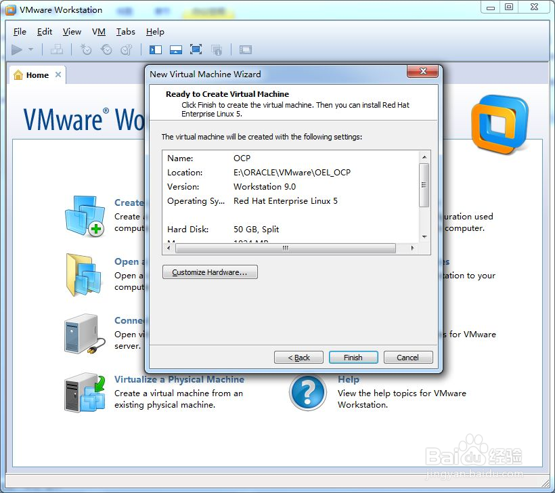Maximize the VMware Workstation window

click(509, 7)
